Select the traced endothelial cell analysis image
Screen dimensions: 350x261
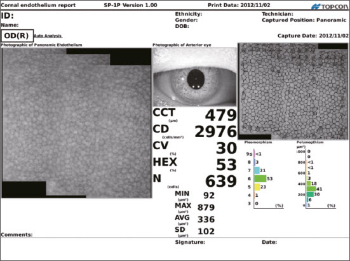tap(293, 91)
